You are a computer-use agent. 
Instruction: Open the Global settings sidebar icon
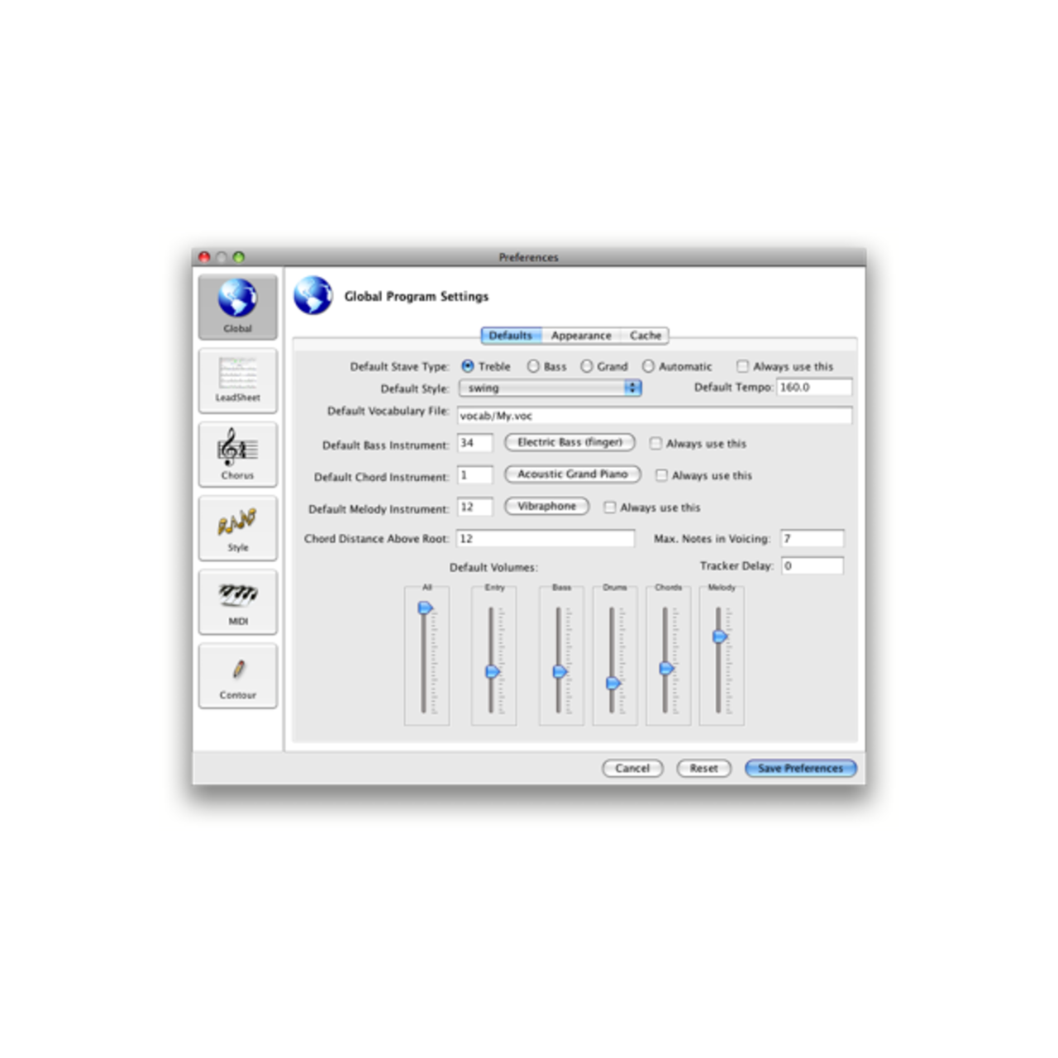click(x=237, y=306)
